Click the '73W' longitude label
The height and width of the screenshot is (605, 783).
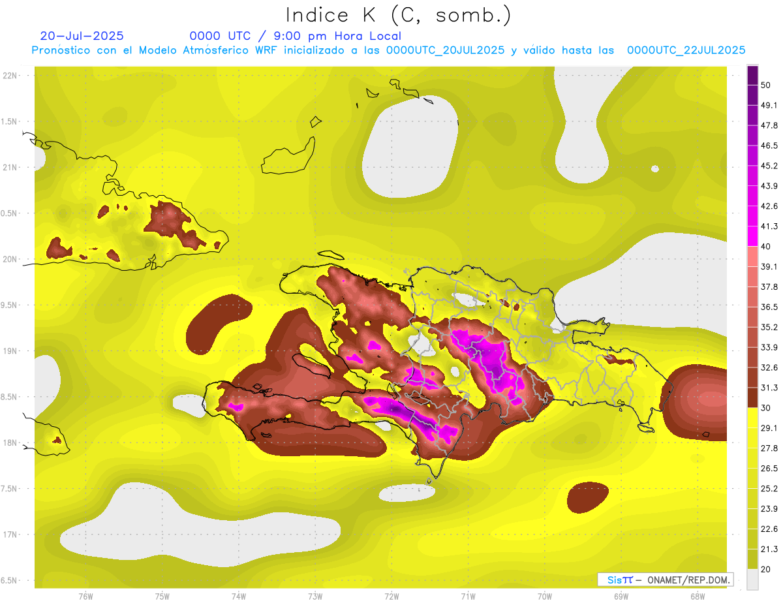315,596
